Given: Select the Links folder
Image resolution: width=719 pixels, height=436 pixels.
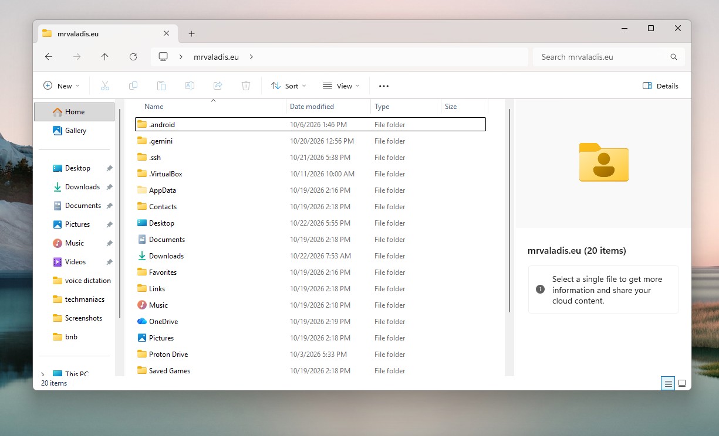Looking at the screenshot, I should [310, 288].
